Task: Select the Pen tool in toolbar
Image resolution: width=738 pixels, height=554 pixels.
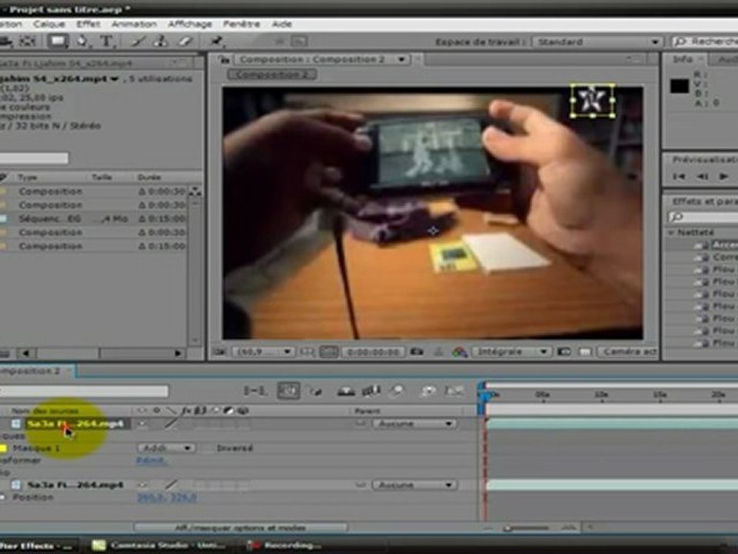Action: coord(82,42)
